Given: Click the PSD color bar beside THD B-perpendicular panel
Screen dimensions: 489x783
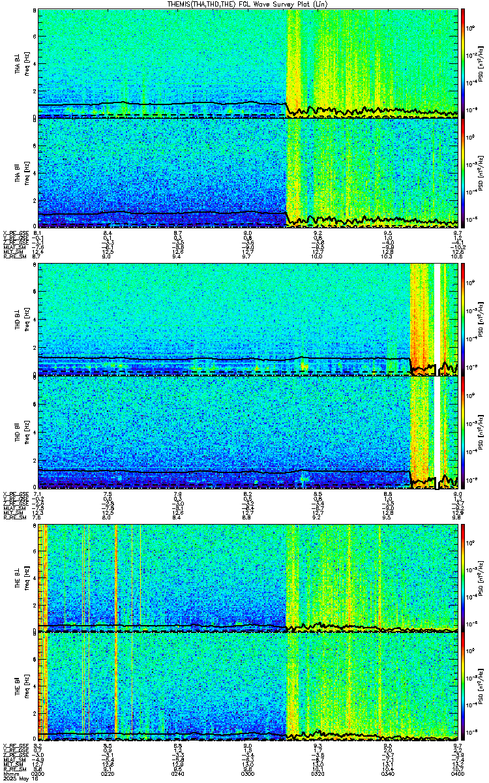Looking at the screenshot, I should (x=463, y=320).
